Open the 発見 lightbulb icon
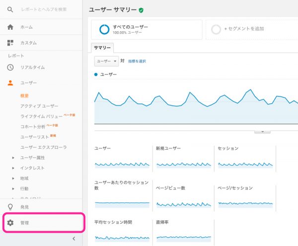The height and width of the screenshot is (246, 298). [x=10, y=207]
